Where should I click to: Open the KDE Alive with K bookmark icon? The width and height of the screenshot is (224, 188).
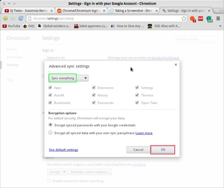tap(150, 26)
